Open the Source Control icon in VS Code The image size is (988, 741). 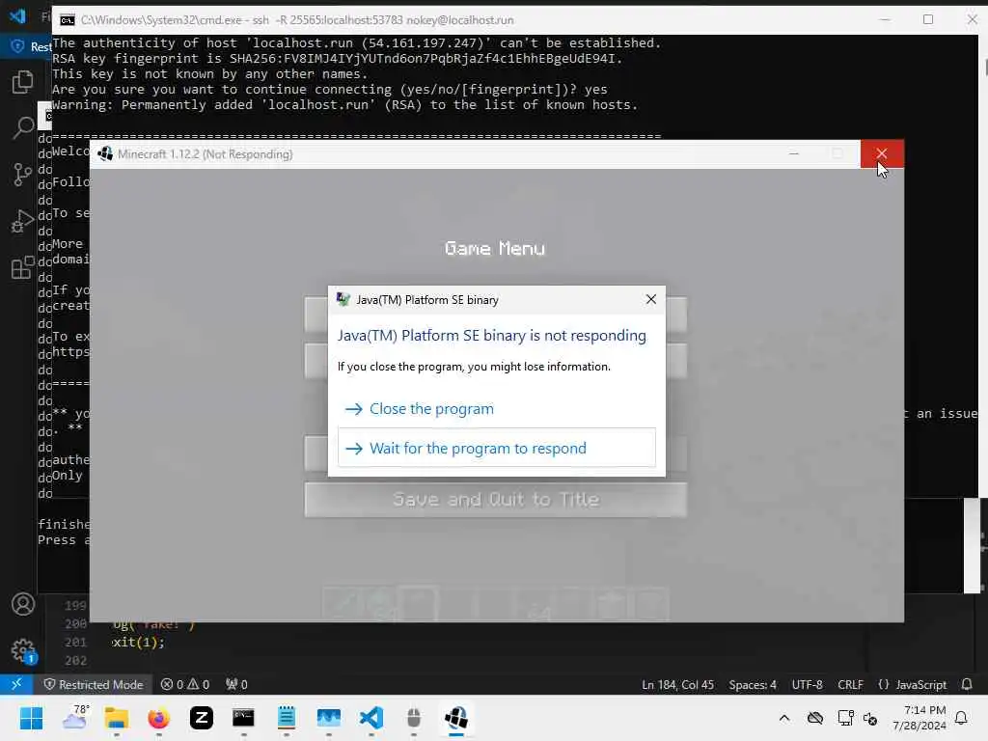pyautogui.click(x=23, y=174)
